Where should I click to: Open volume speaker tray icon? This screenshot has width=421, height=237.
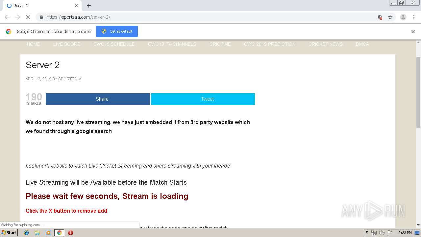(x=382, y=233)
